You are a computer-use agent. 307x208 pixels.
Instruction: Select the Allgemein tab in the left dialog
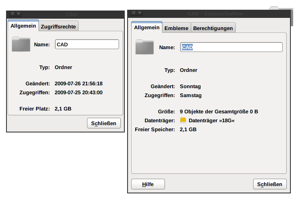coord(23,26)
